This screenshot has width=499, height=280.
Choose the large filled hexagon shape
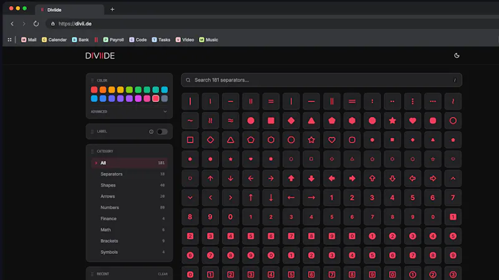352,121
